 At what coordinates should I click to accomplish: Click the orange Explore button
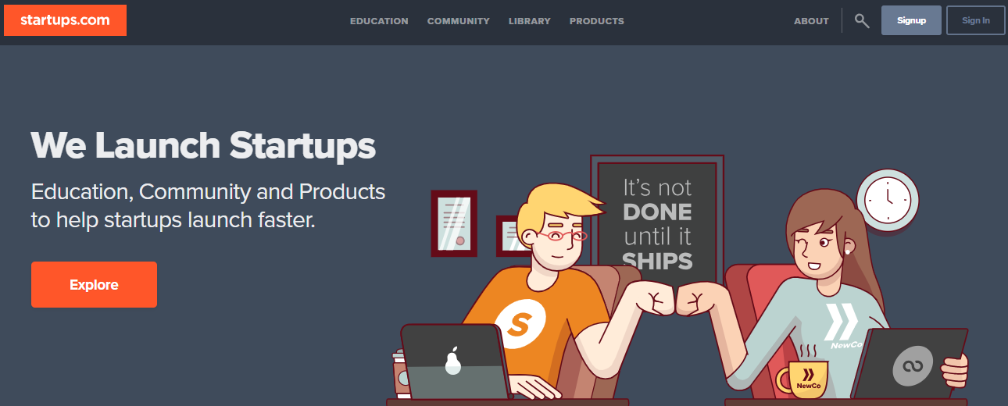point(94,285)
